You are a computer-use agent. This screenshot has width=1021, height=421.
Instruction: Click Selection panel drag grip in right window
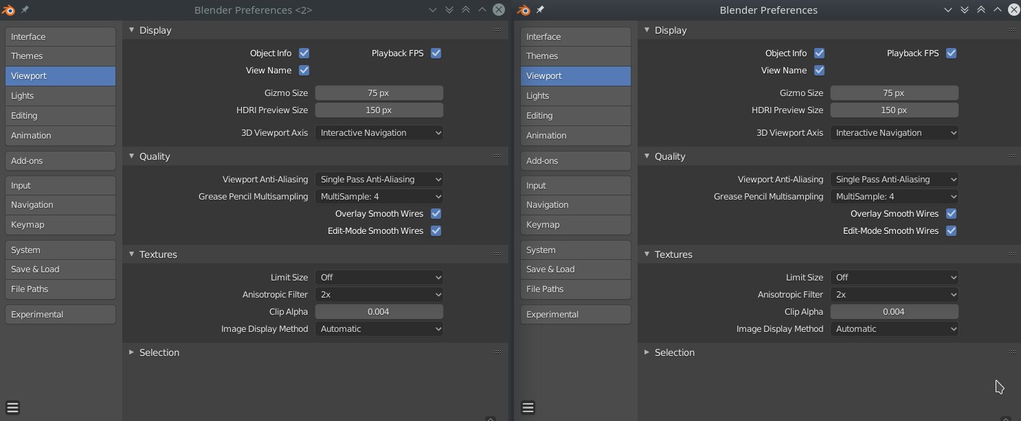click(x=1013, y=352)
